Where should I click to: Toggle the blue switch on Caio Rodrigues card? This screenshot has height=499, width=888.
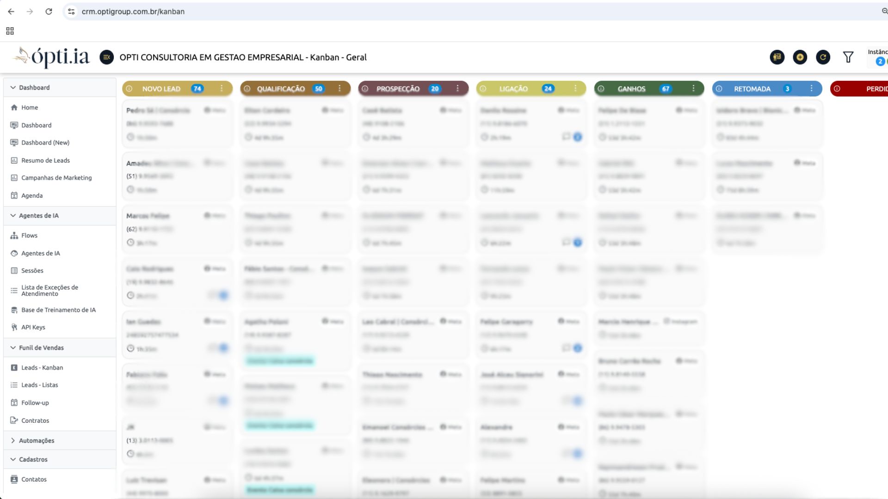pyautogui.click(x=222, y=295)
